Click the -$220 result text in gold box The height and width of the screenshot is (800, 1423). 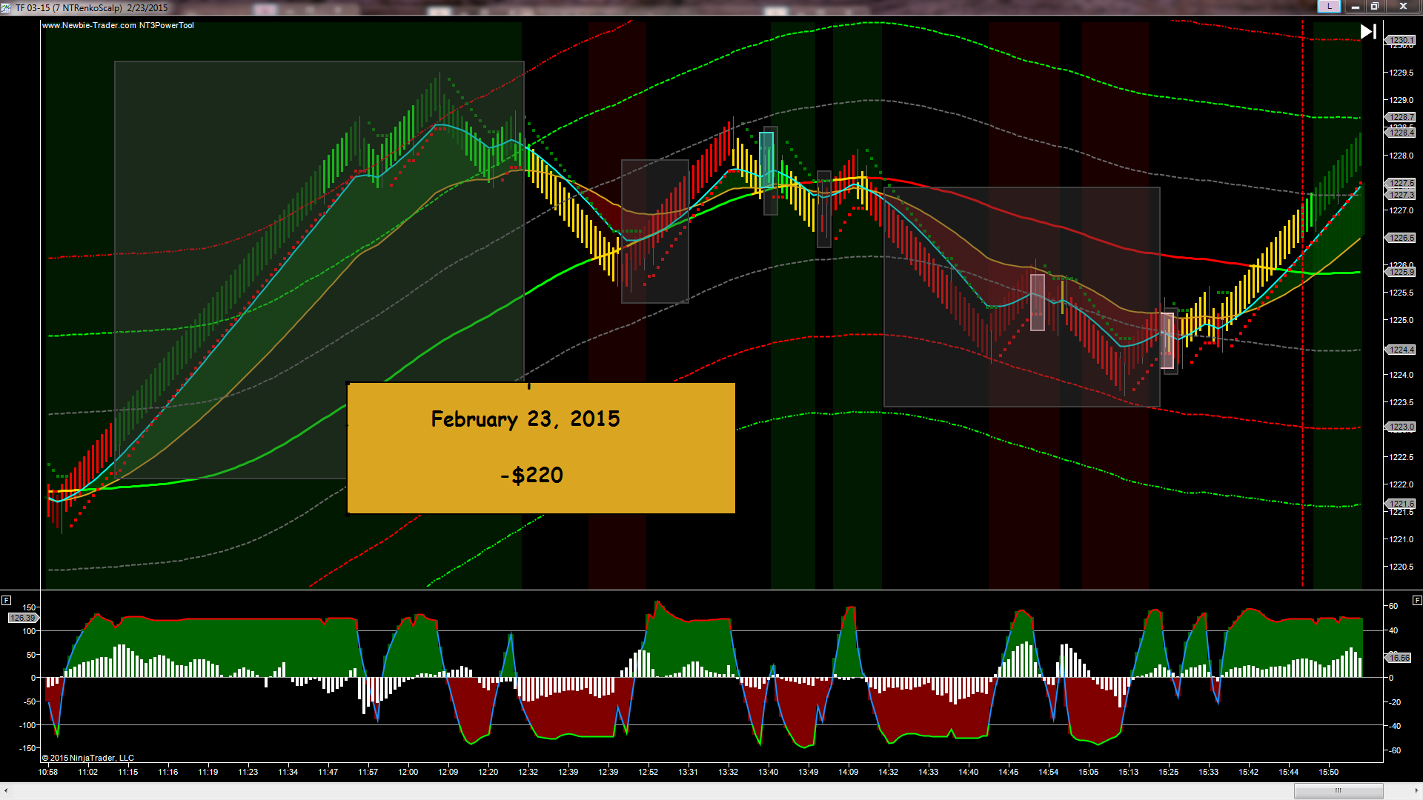pyautogui.click(x=531, y=475)
